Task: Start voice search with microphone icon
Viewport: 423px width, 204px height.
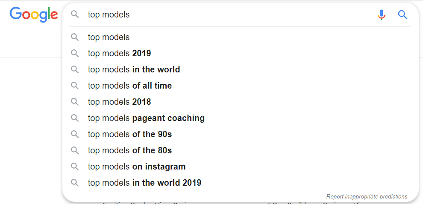Action: (x=382, y=14)
